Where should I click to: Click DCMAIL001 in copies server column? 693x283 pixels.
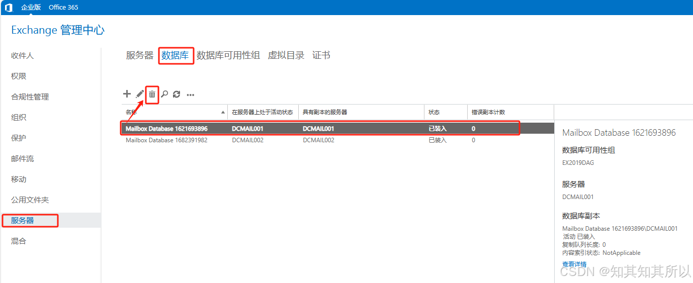tap(318, 129)
